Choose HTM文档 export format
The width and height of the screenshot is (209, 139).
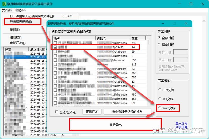(160, 90)
